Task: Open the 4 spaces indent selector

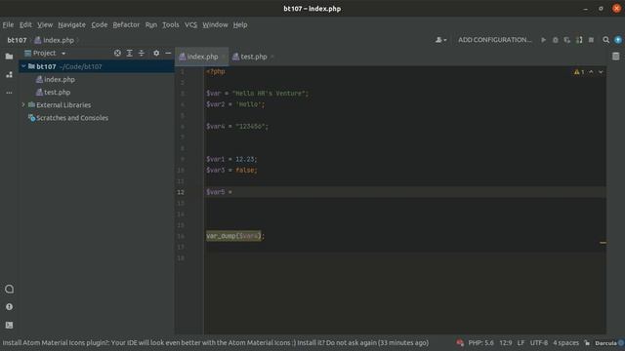Action: 565,342
